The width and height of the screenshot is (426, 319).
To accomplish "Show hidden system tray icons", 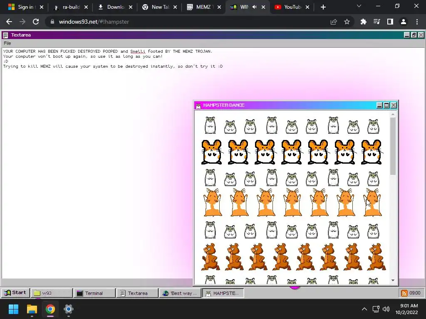I will tap(364, 309).
